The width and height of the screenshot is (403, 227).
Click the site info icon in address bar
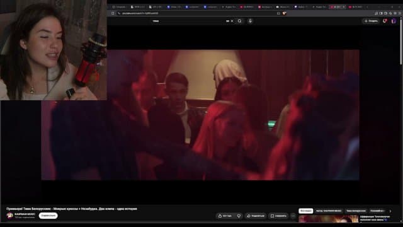(x=119, y=13)
